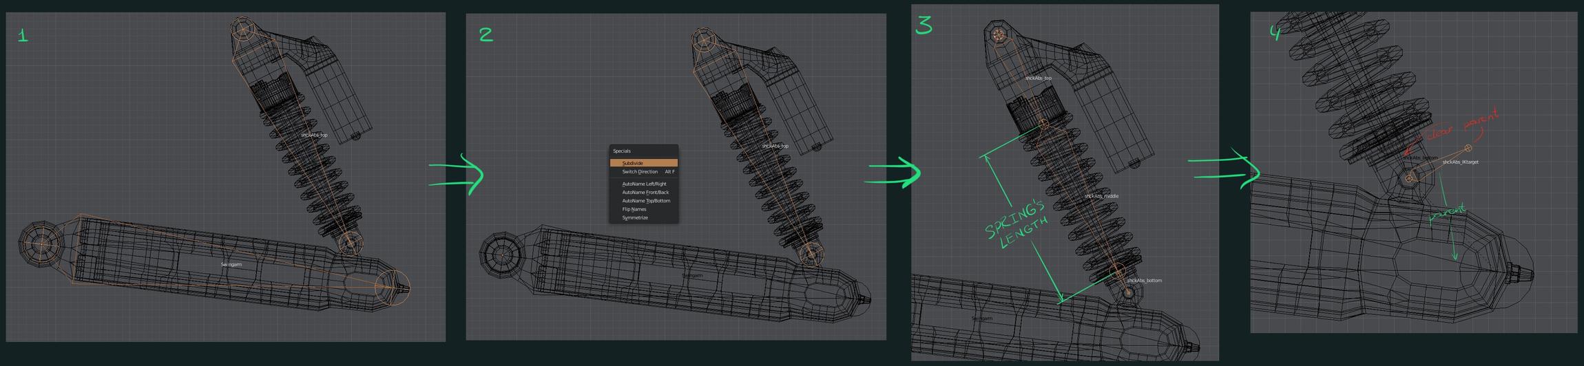Select Switch Direction in Specials menu
The height and width of the screenshot is (366, 1584).
coord(643,171)
